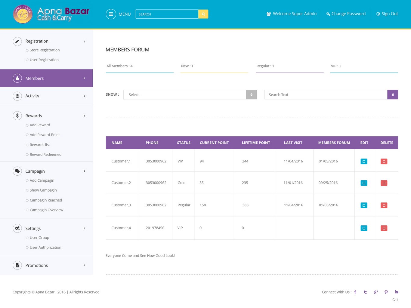Screen dimensions: 411x308
Task: Open the Facebook social icon in footer
Action: pyautogui.click(x=355, y=292)
